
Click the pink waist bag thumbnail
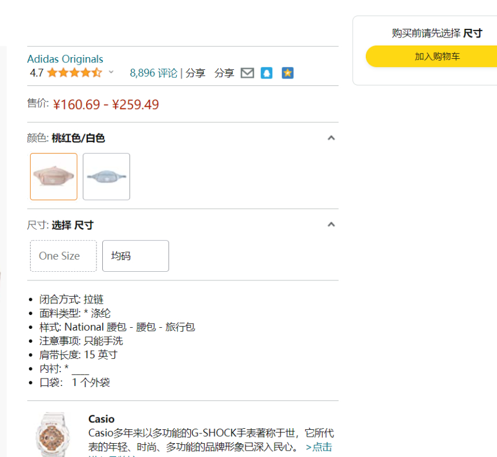point(54,177)
